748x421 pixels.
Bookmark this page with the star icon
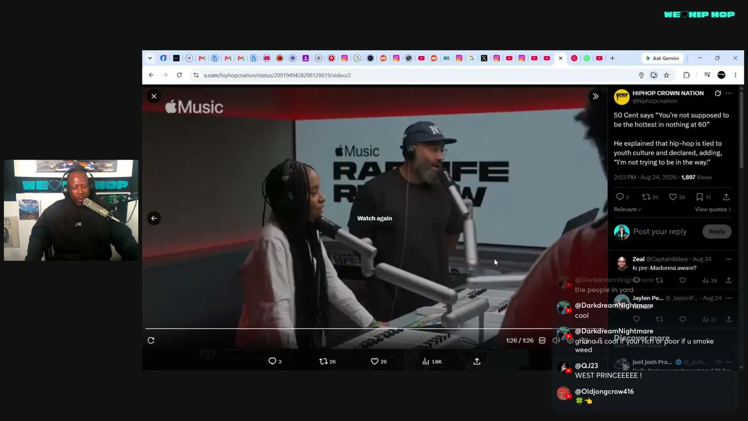tap(666, 75)
